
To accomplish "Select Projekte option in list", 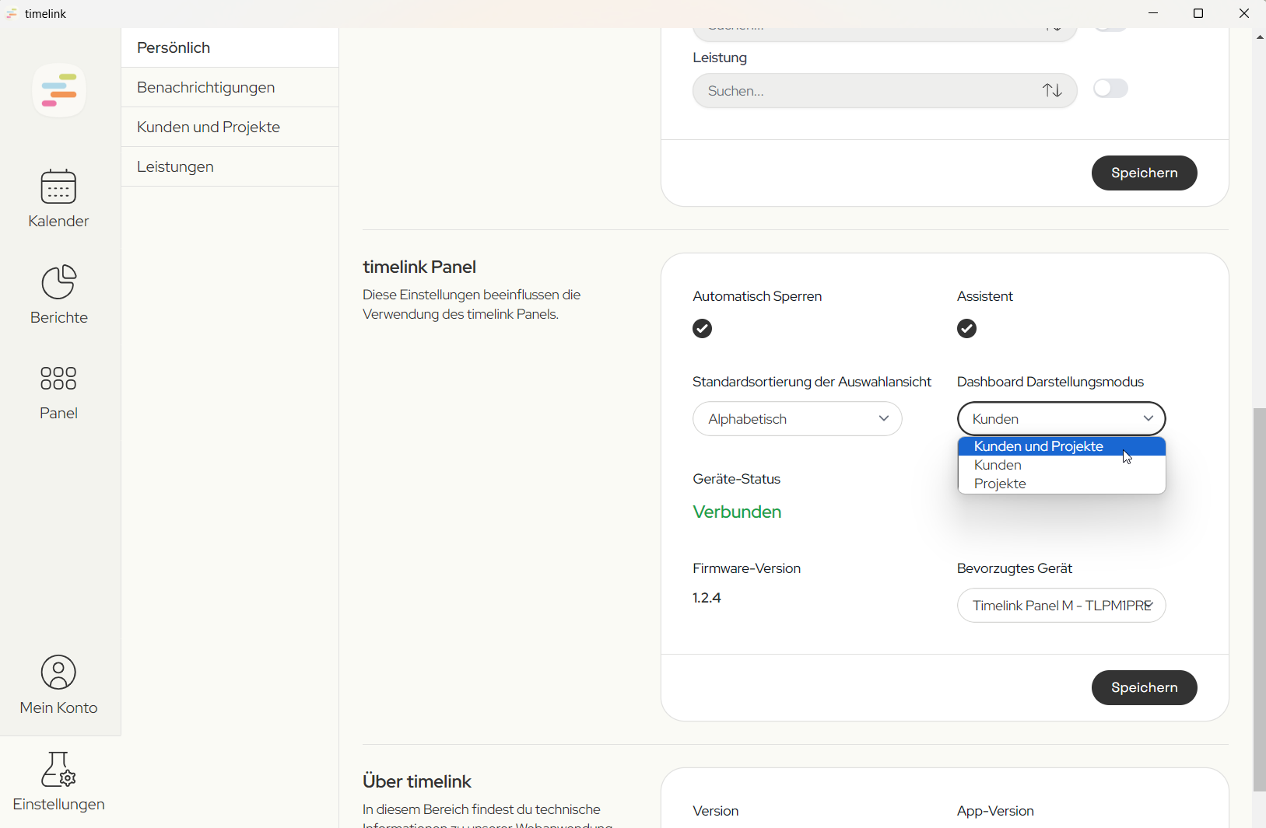I will (1061, 484).
